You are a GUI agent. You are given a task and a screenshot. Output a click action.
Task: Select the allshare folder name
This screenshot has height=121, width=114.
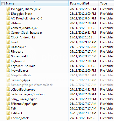tap(16, 23)
